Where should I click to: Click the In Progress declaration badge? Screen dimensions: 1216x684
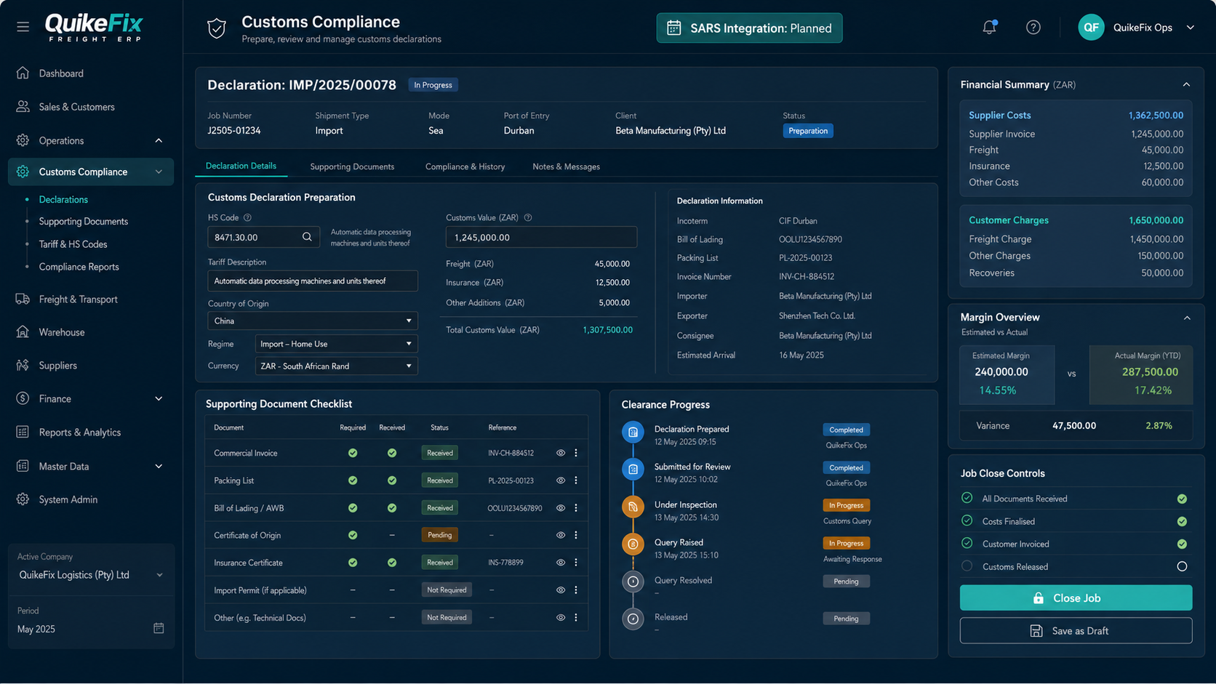coord(433,85)
